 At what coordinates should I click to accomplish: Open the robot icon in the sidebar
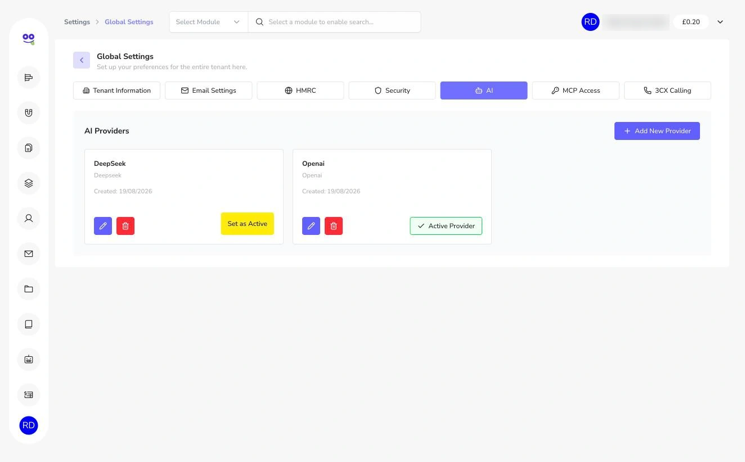coord(29,359)
